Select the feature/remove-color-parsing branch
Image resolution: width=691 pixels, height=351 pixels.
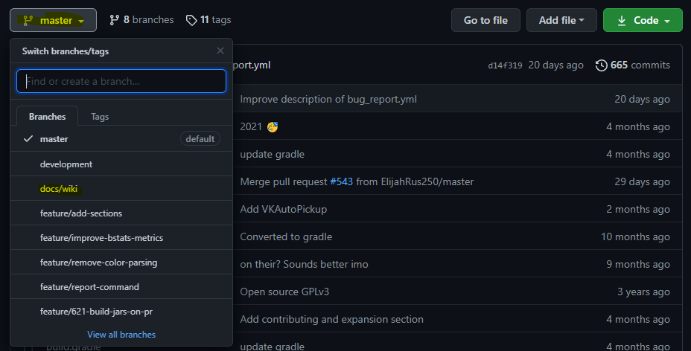pos(121,263)
